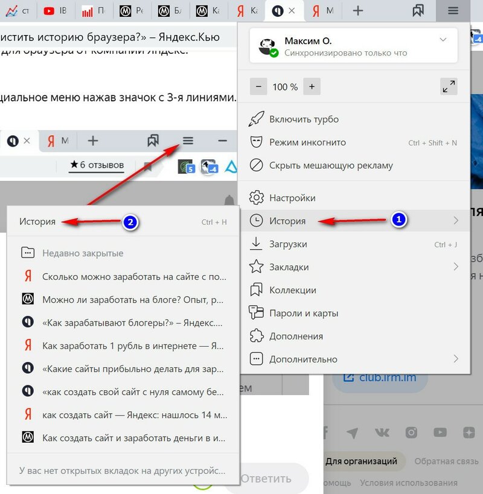Click the bookmarks panel icon beside the top hamburger menu
The image size is (483, 494).
[x=418, y=10]
